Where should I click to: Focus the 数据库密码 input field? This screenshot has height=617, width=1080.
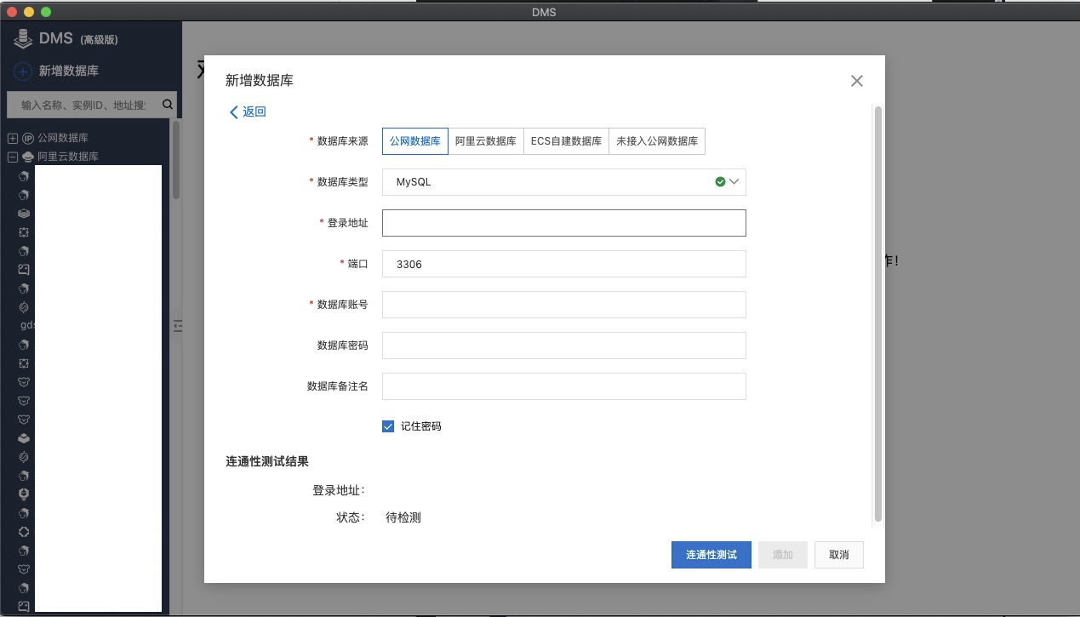click(564, 346)
